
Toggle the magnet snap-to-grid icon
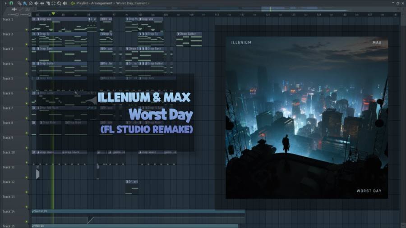click(x=11, y=3)
